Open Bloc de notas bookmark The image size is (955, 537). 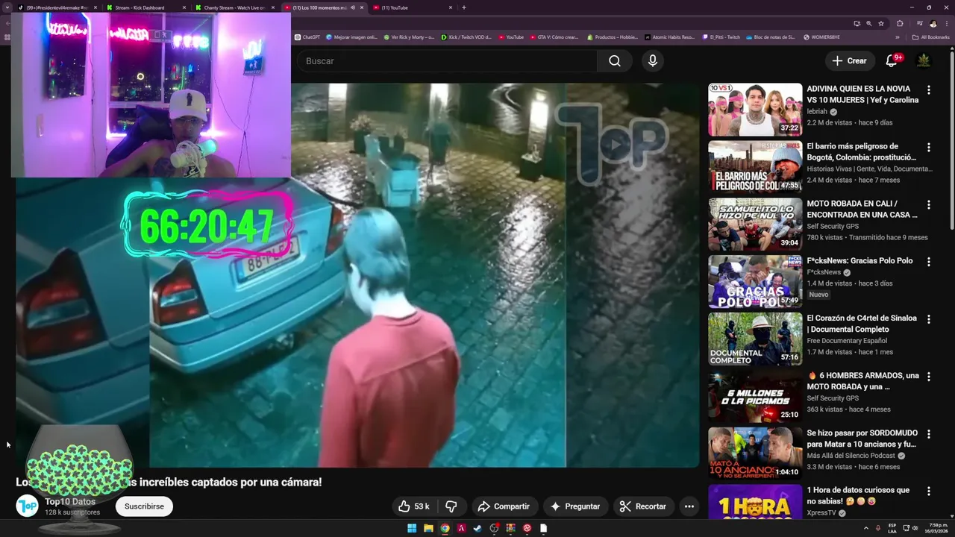[x=771, y=37]
